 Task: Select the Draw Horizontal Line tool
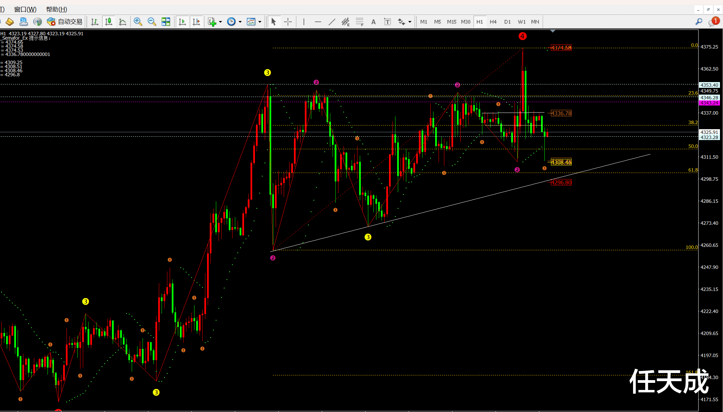tap(318, 22)
